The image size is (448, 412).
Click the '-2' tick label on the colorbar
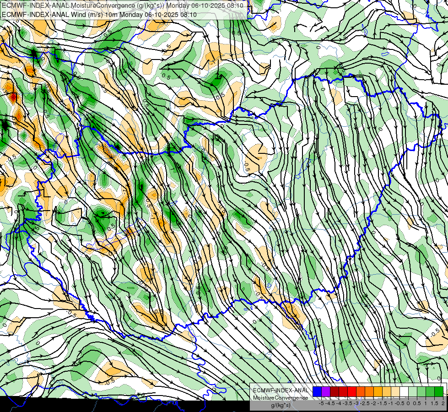(x=373, y=403)
